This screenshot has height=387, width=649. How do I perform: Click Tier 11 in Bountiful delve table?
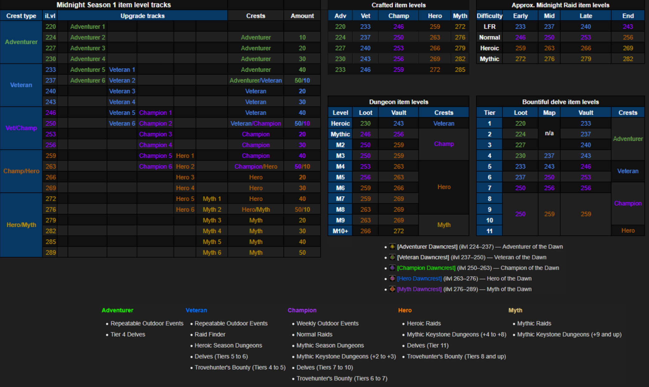pyautogui.click(x=489, y=231)
